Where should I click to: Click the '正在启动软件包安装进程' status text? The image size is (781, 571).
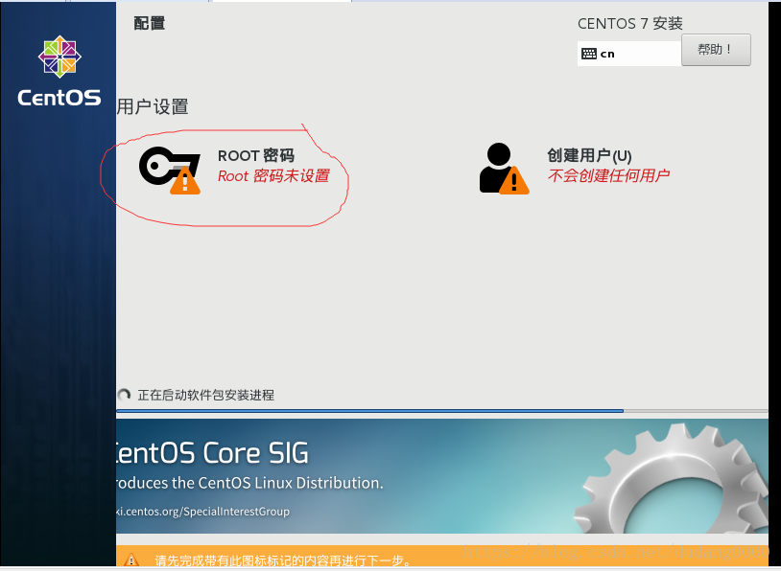(205, 396)
